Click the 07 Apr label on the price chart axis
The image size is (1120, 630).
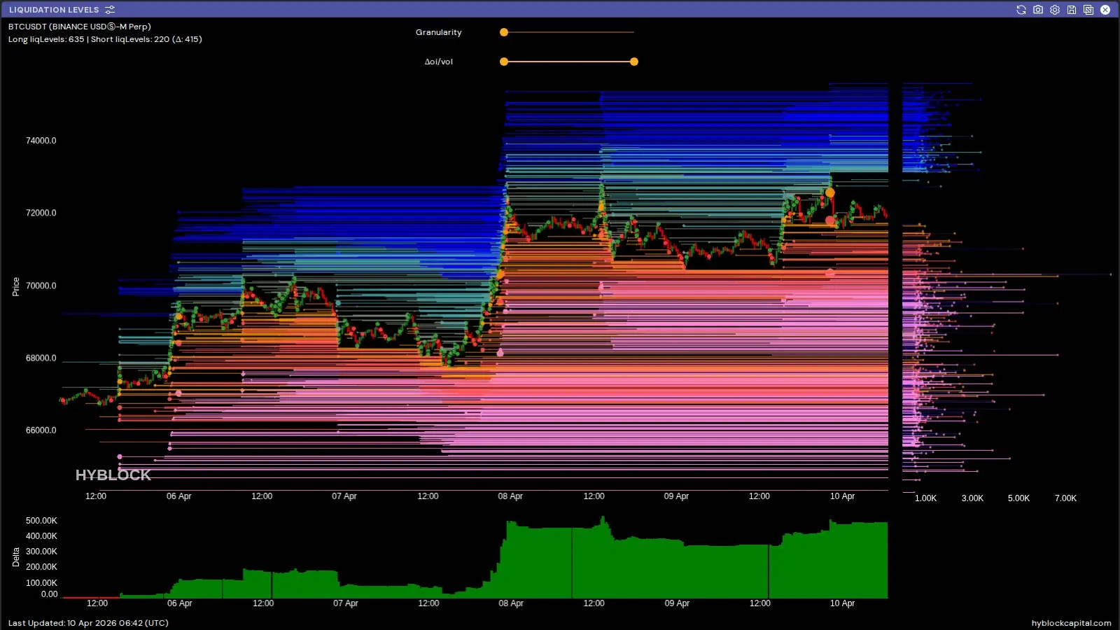[344, 496]
